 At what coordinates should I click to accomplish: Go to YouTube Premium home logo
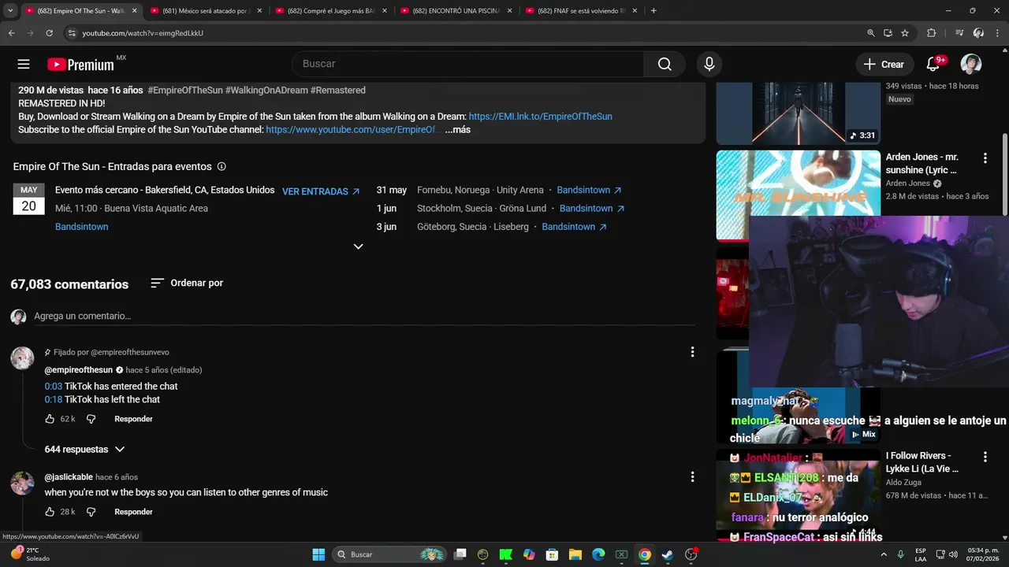click(80, 65)
